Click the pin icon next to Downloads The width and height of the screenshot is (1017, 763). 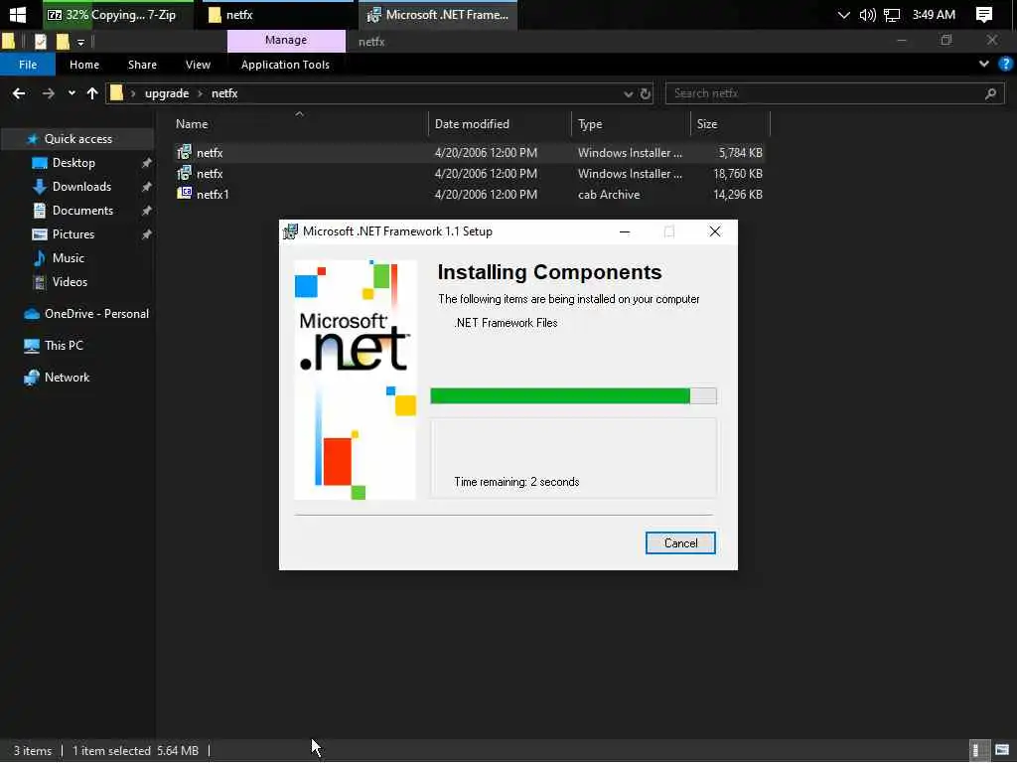147,187
